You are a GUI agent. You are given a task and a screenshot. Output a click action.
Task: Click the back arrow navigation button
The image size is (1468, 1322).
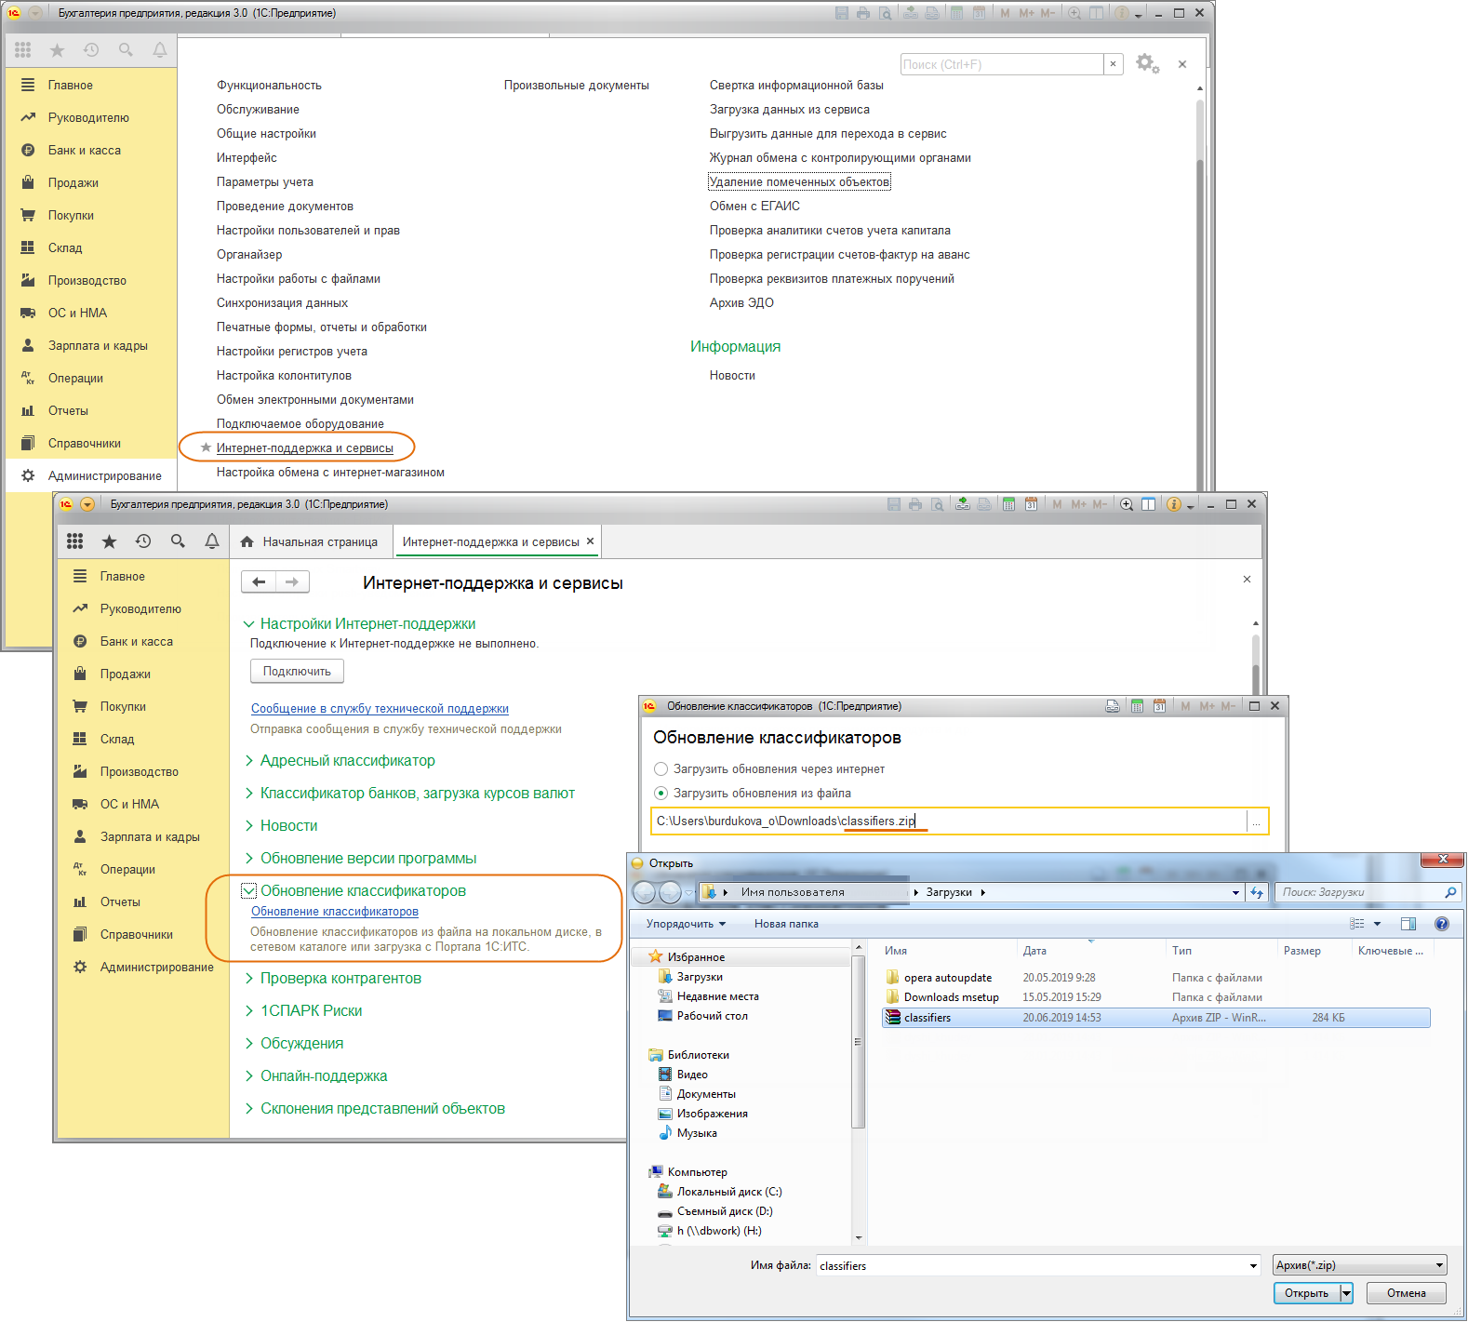[259, 582]
